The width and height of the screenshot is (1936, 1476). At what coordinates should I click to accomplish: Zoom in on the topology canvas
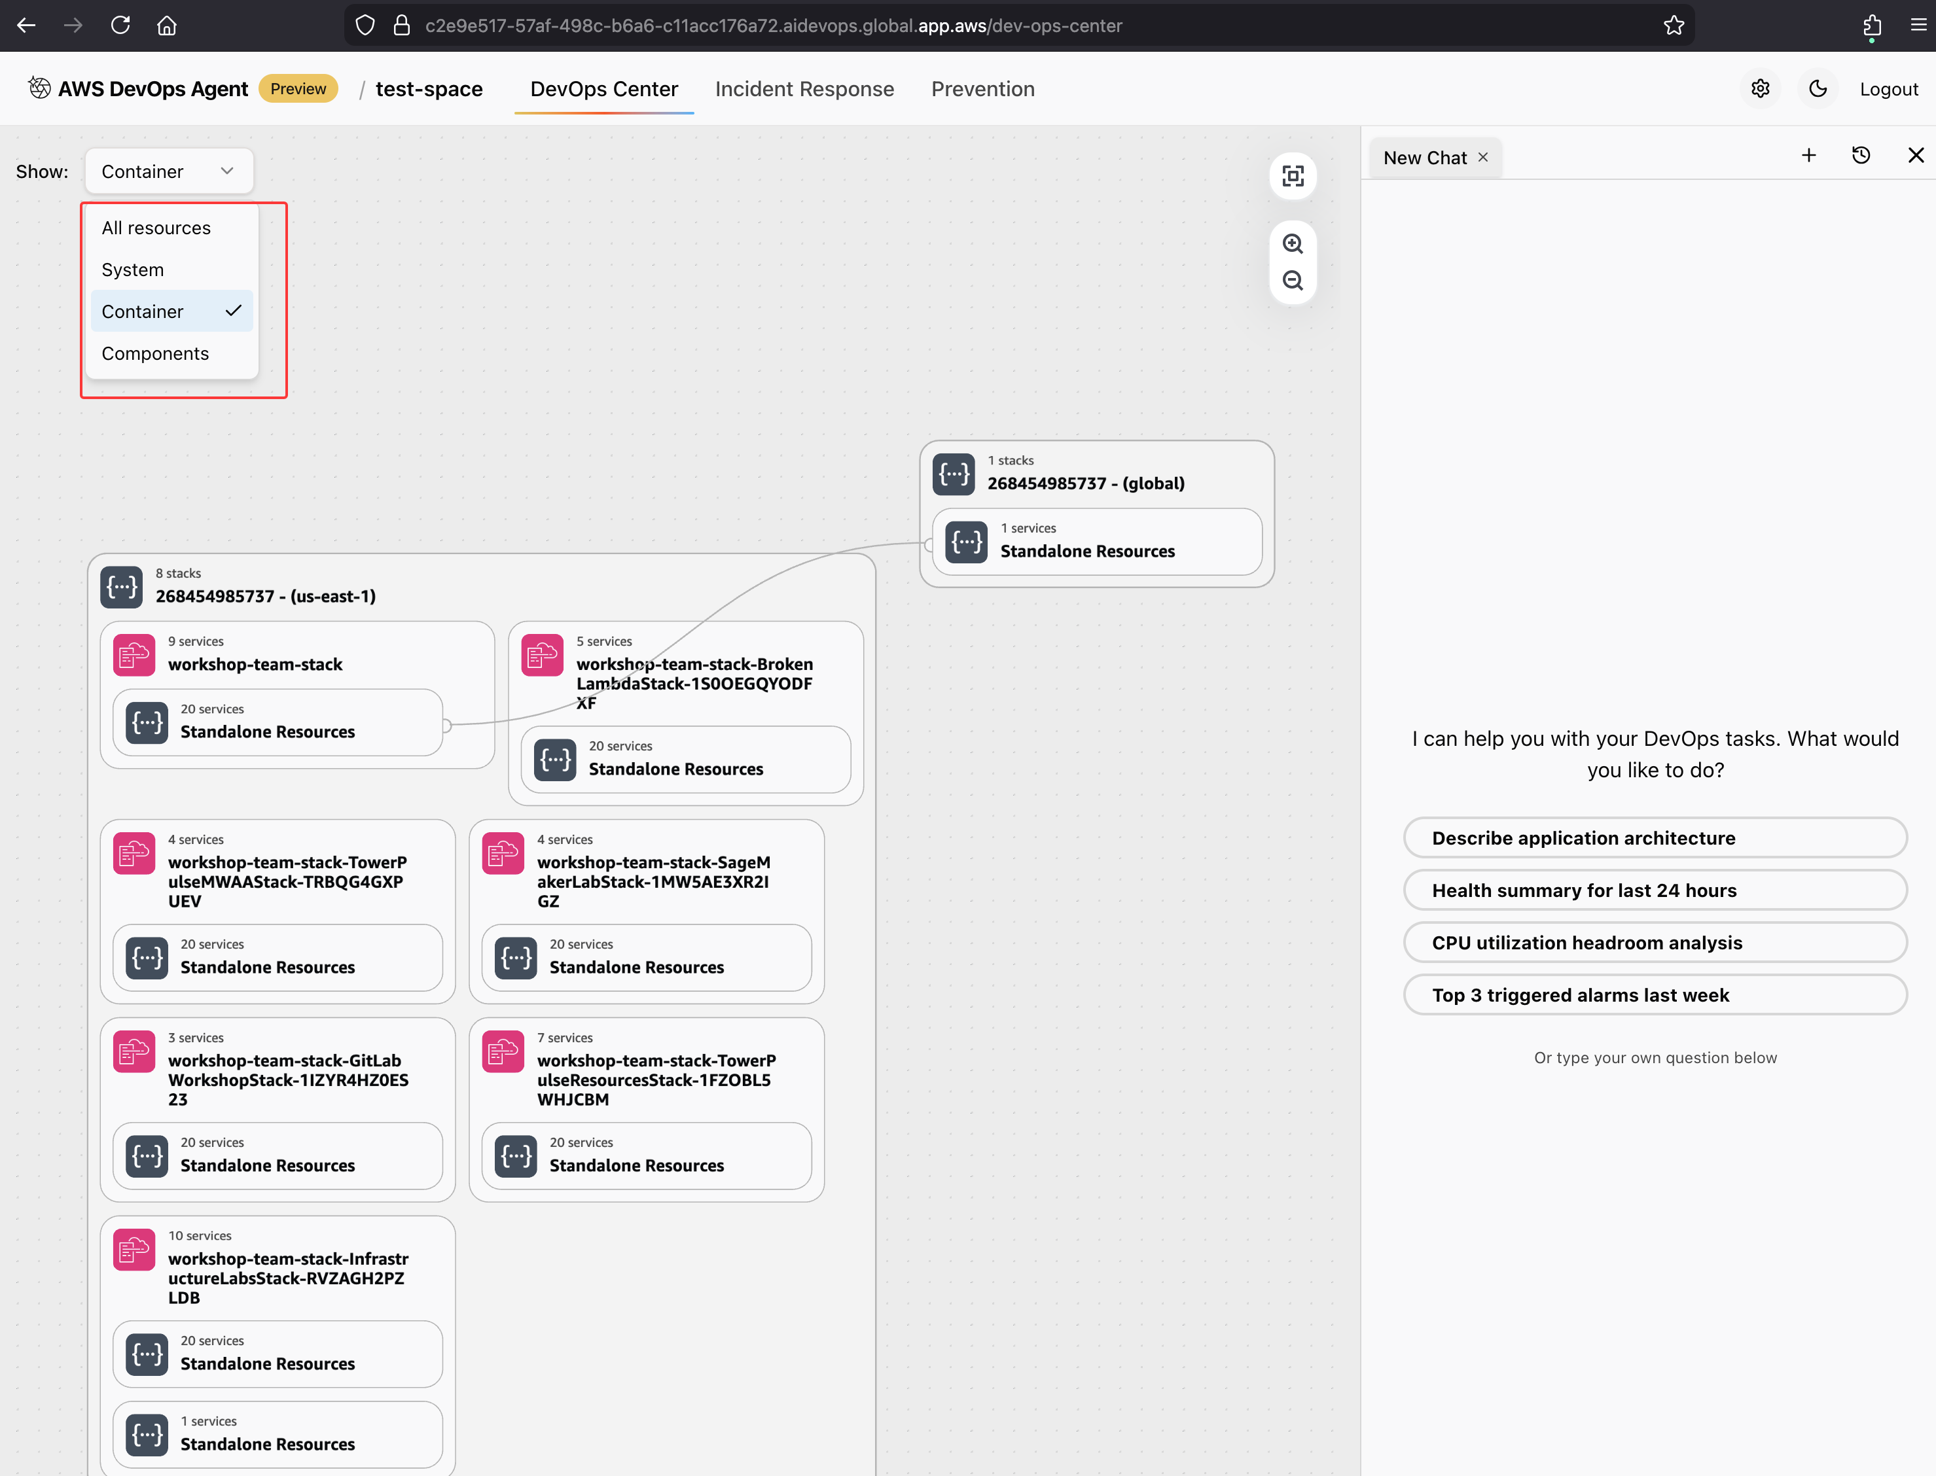click(1293, 243)
